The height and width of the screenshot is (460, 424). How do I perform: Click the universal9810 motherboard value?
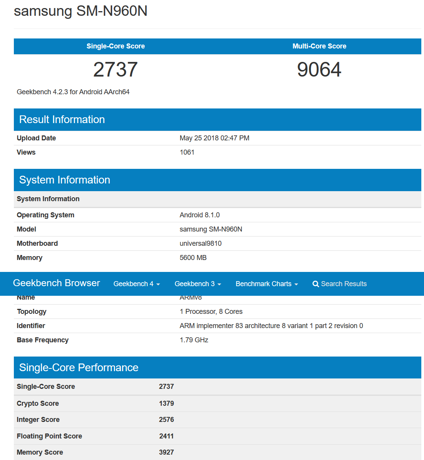click(200, 243)
